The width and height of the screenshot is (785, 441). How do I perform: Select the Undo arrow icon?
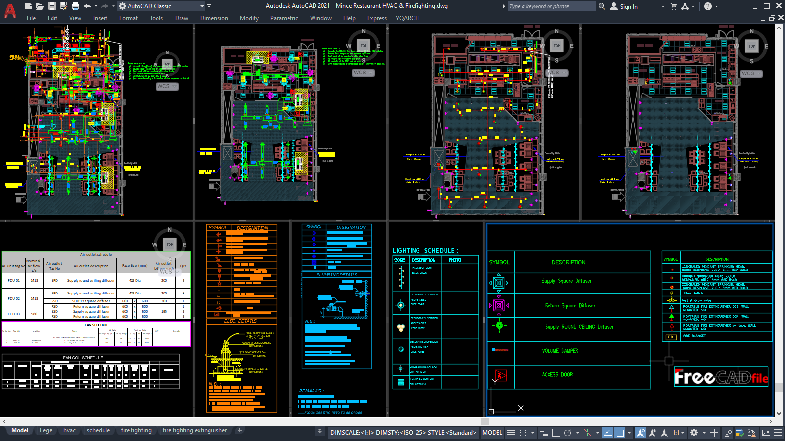click(86, 6)
